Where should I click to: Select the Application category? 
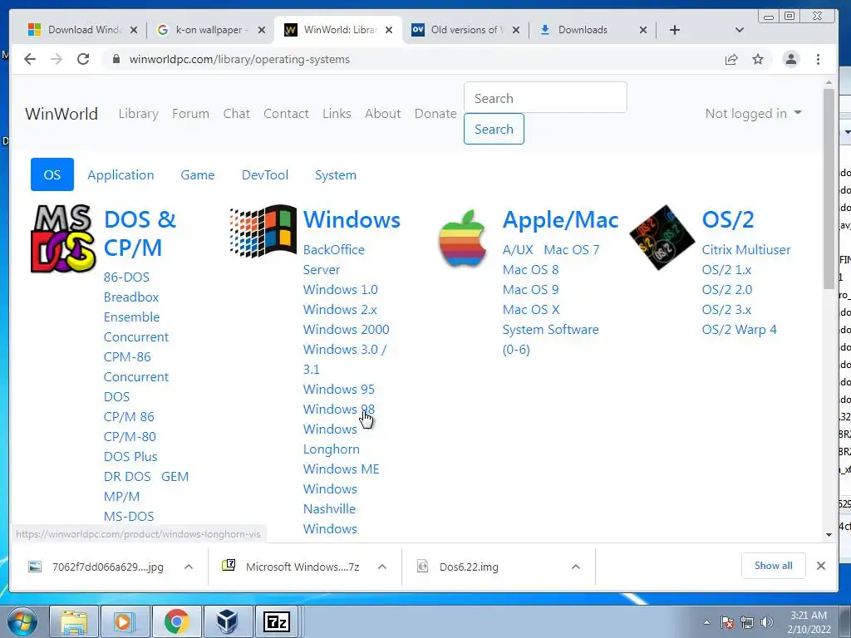pyautogui.click(x=121, y=174)
